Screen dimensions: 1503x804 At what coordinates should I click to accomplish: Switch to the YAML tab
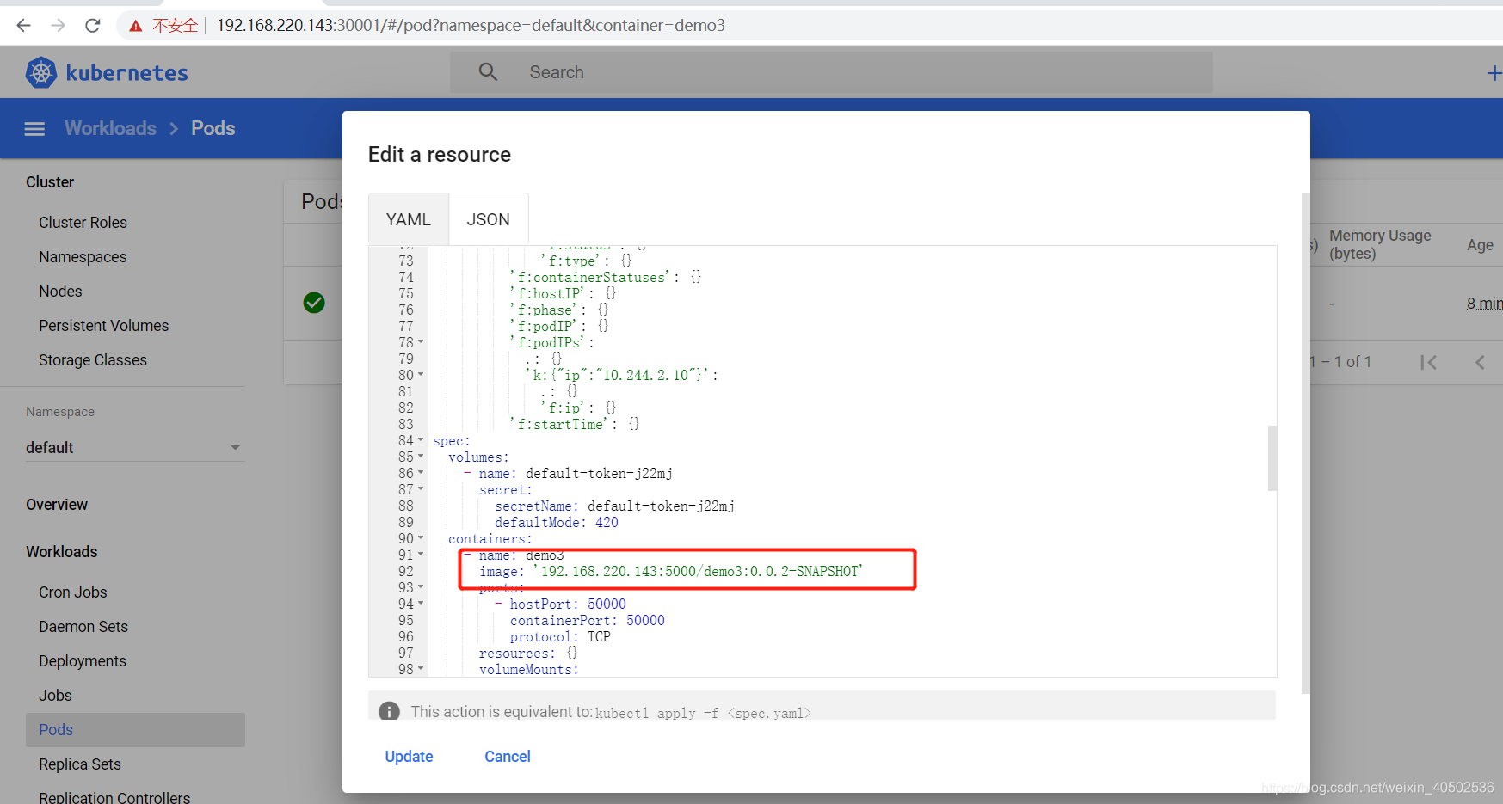pyautogui.click(x=409, y=219)
